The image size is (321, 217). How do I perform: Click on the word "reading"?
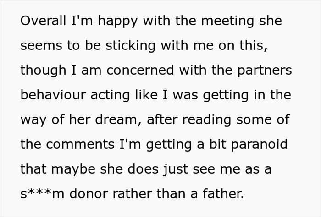[x=207, y=120]
